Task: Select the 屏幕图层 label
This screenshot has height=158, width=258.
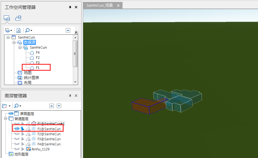Action: coord(27,113)
